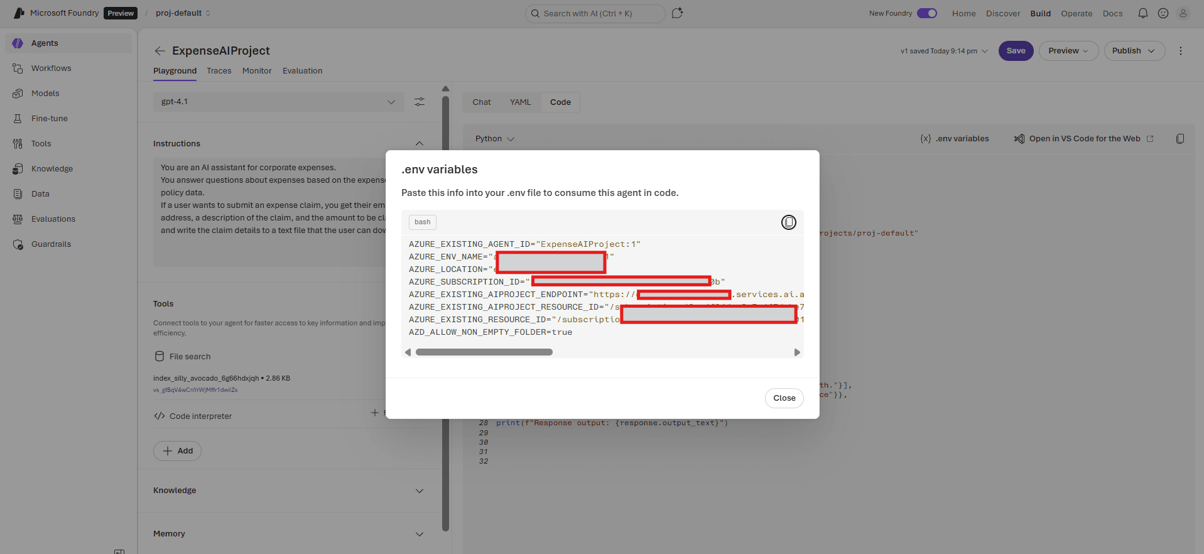Open the gpt-4.1 model dropdown

coord(278,102)
